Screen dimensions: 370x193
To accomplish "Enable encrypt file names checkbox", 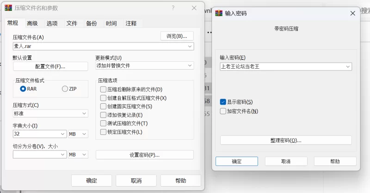I will 223,111.
